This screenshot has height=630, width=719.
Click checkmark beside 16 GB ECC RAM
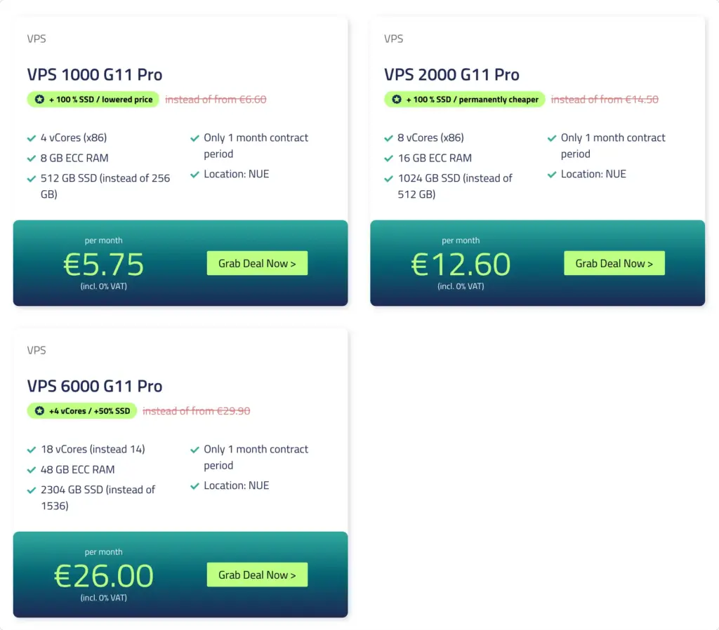[x=389, y=158]
